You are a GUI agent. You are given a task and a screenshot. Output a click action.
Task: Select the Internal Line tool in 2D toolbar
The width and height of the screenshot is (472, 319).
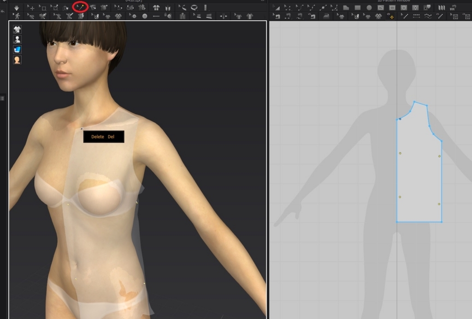click(x=405, y=16)
